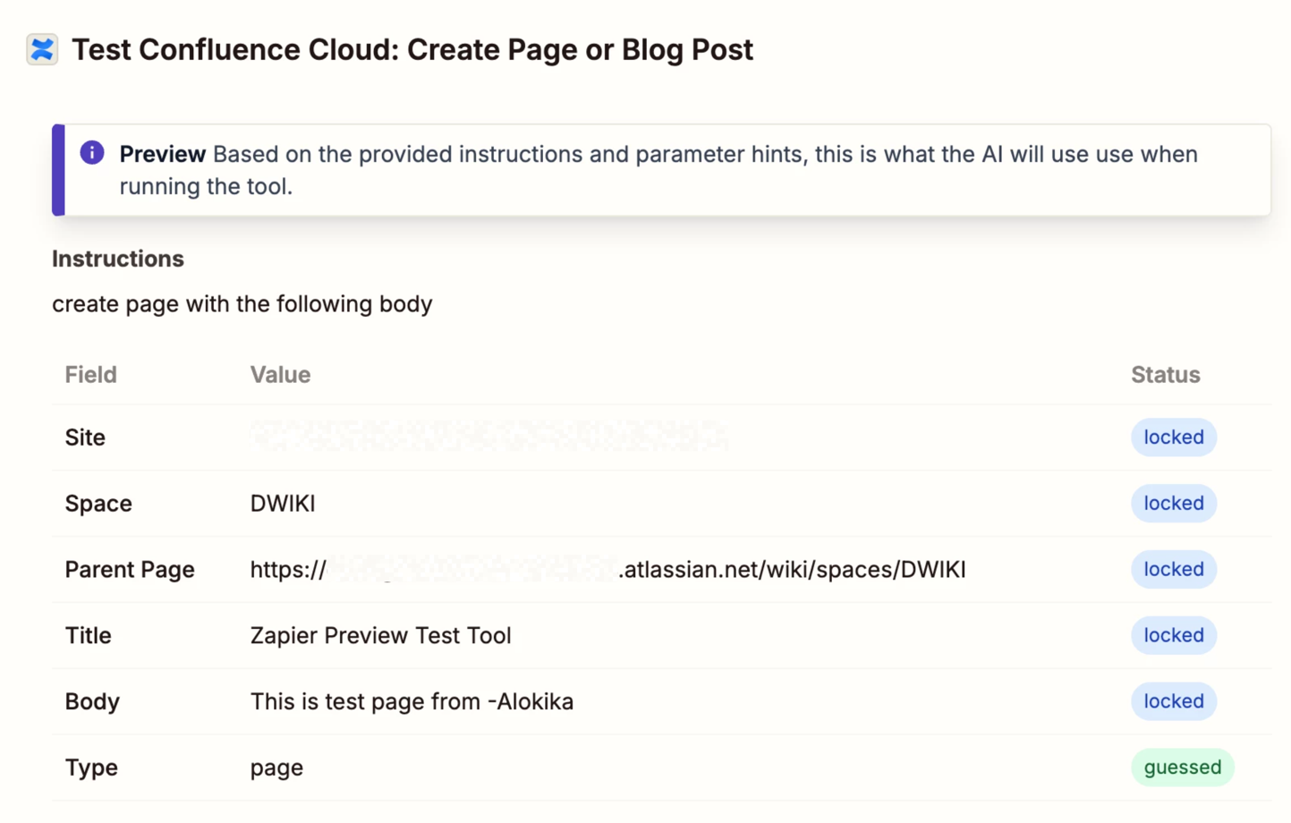Click the Status column header

click(x=1165, y=375)
